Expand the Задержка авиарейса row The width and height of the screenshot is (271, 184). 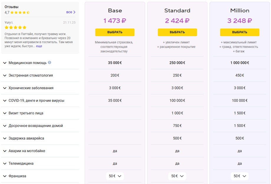click(x=40, y=138)
